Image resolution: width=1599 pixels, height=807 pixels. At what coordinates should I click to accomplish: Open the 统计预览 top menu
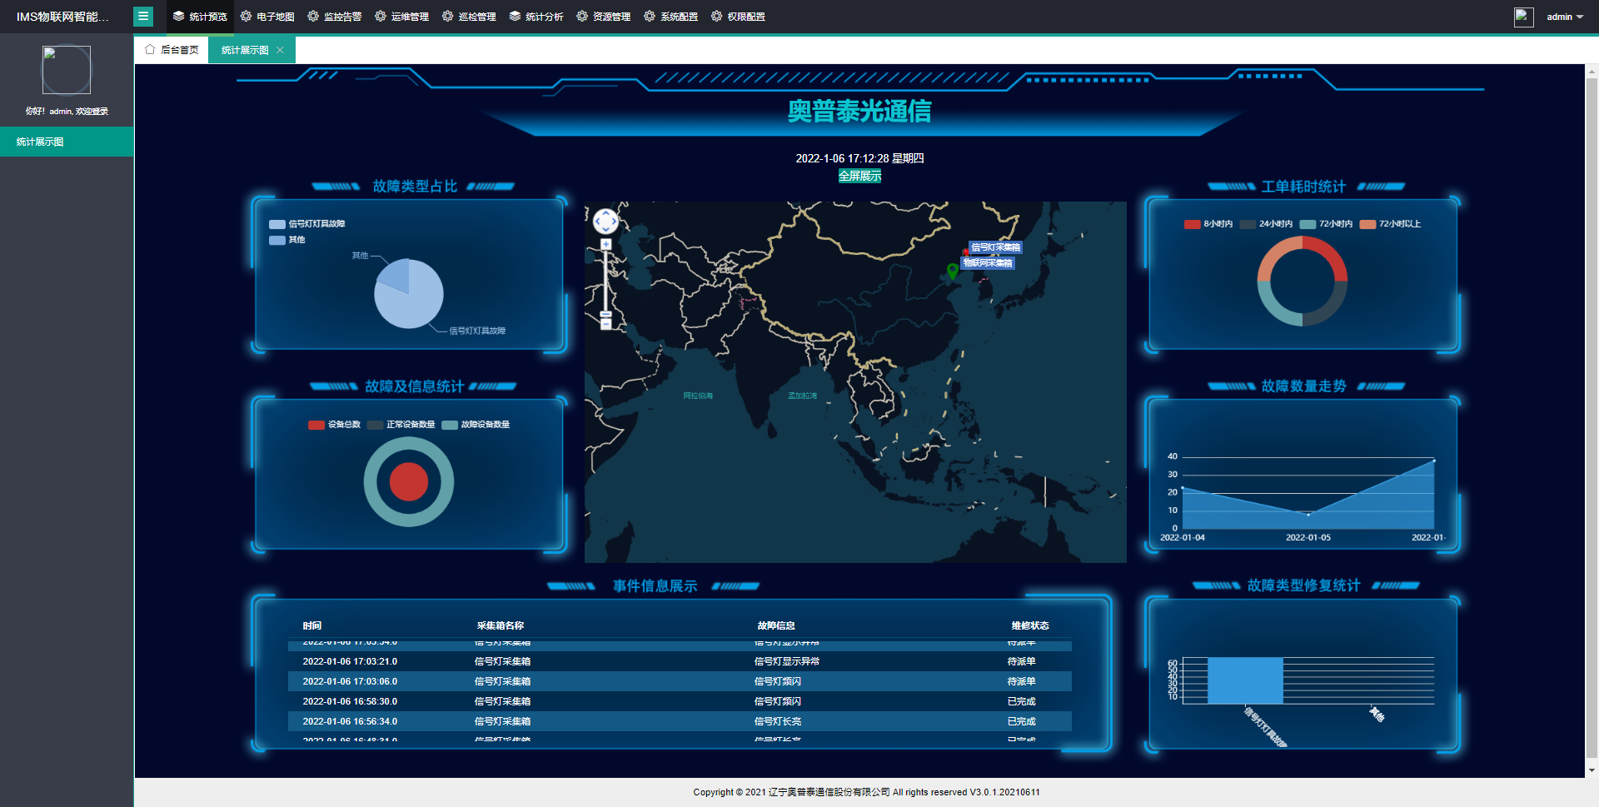click(x=200, y=17)
